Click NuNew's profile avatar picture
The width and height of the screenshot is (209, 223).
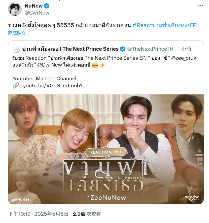point(15,9)
